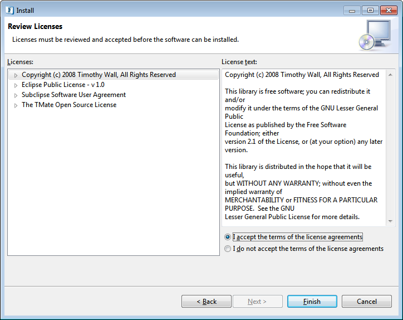Screen dimensions: 403x320
Task: Minimize the Install dialog window
Action: point(352,11)
